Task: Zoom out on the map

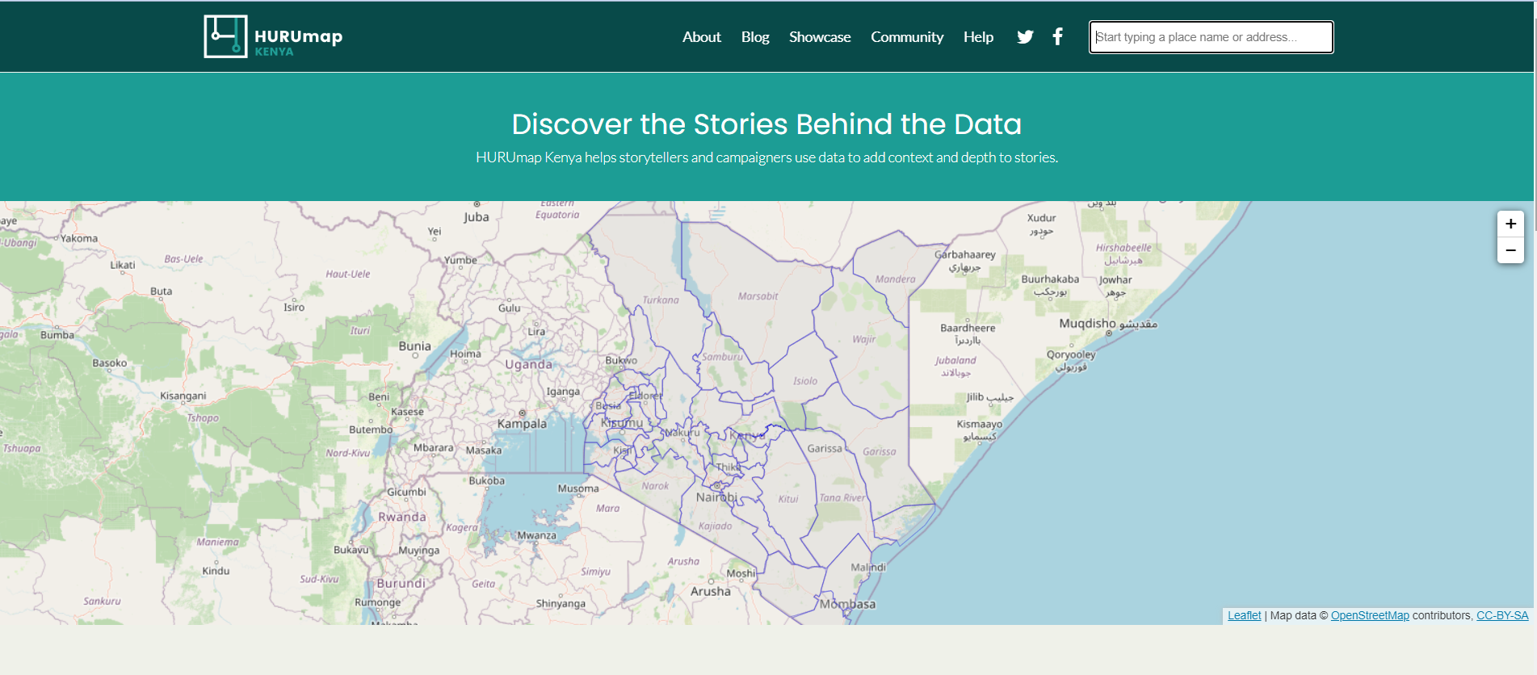Action: [1510, 250]
